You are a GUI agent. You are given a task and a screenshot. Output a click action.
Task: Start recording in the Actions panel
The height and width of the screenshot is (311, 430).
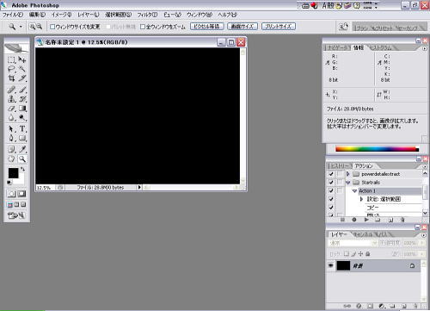(354, 220)
